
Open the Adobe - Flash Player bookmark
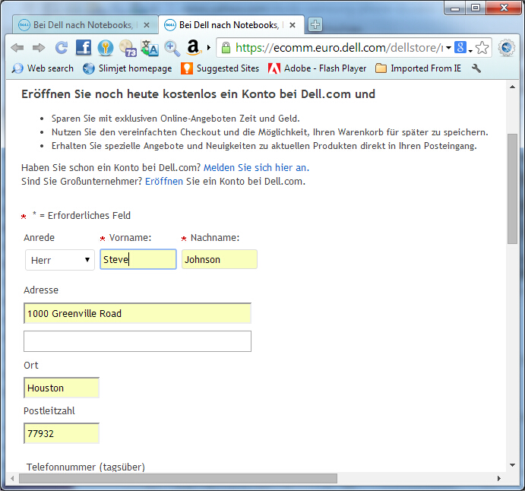[317, 68]
